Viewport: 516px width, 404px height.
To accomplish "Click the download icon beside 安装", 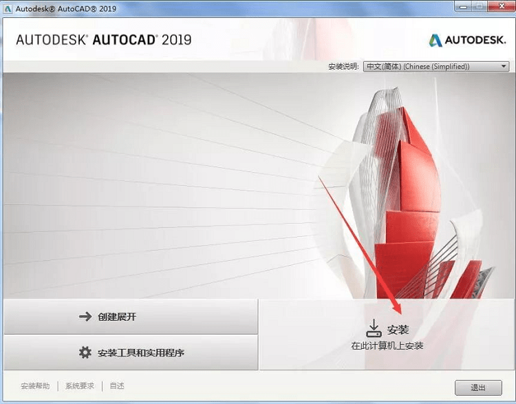I will point(374,328).
